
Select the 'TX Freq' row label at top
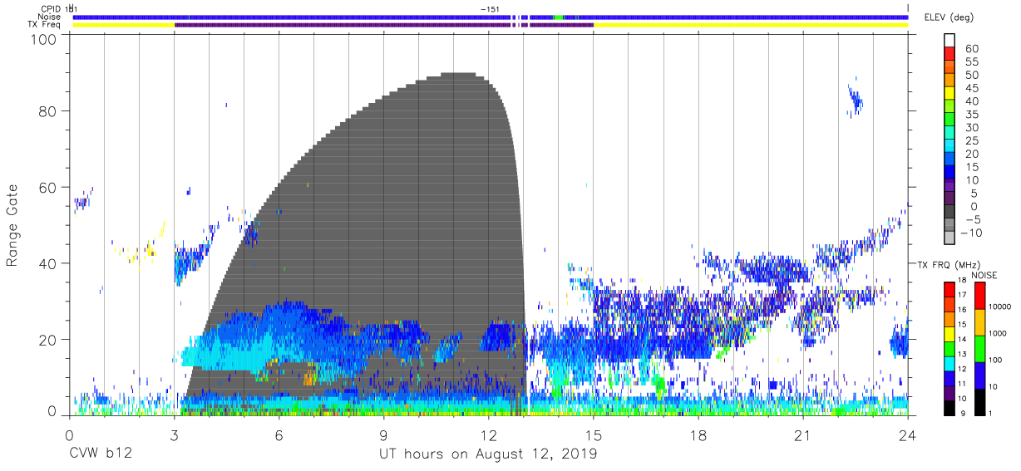[x=46, y=25]
